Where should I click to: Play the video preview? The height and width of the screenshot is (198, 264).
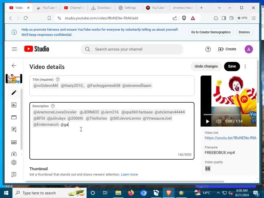point(208,121)
